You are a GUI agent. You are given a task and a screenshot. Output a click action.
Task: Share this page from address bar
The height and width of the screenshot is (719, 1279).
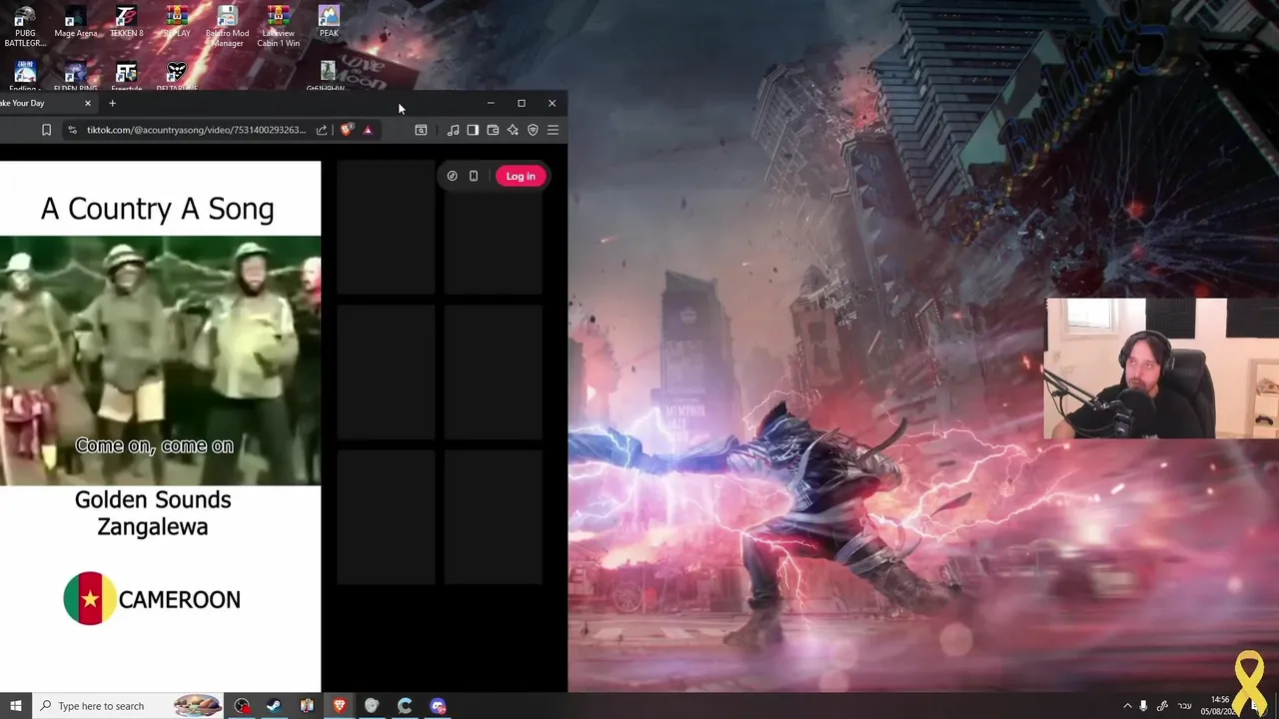tap(322, 130)
